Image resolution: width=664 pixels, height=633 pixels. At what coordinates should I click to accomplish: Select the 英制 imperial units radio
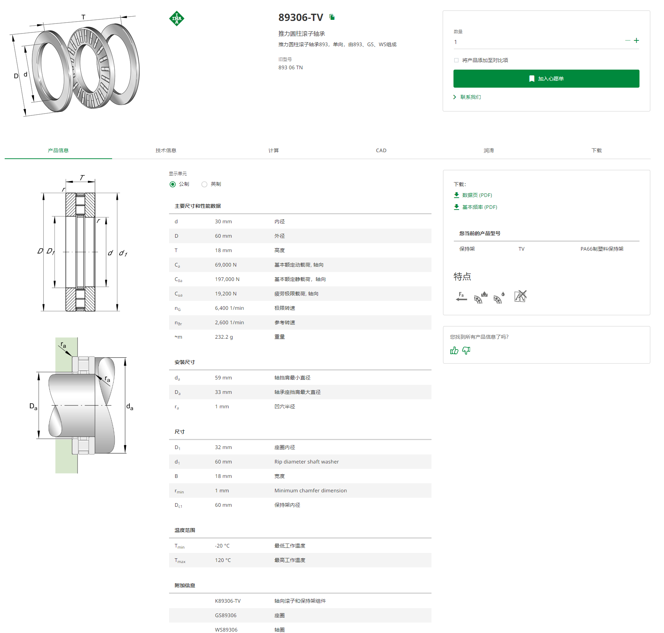pos(204,184)
